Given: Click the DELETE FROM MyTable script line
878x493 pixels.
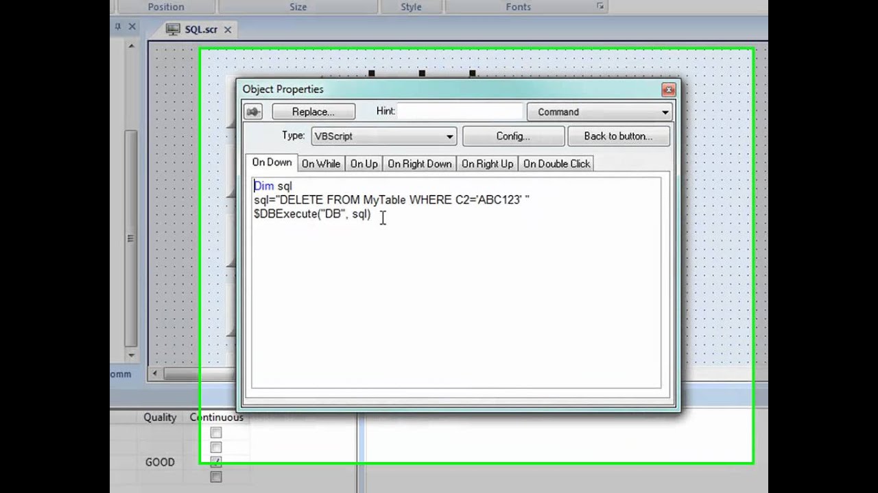Looking at the screenshot, I should pyautogui.click(x=392, y=200).
